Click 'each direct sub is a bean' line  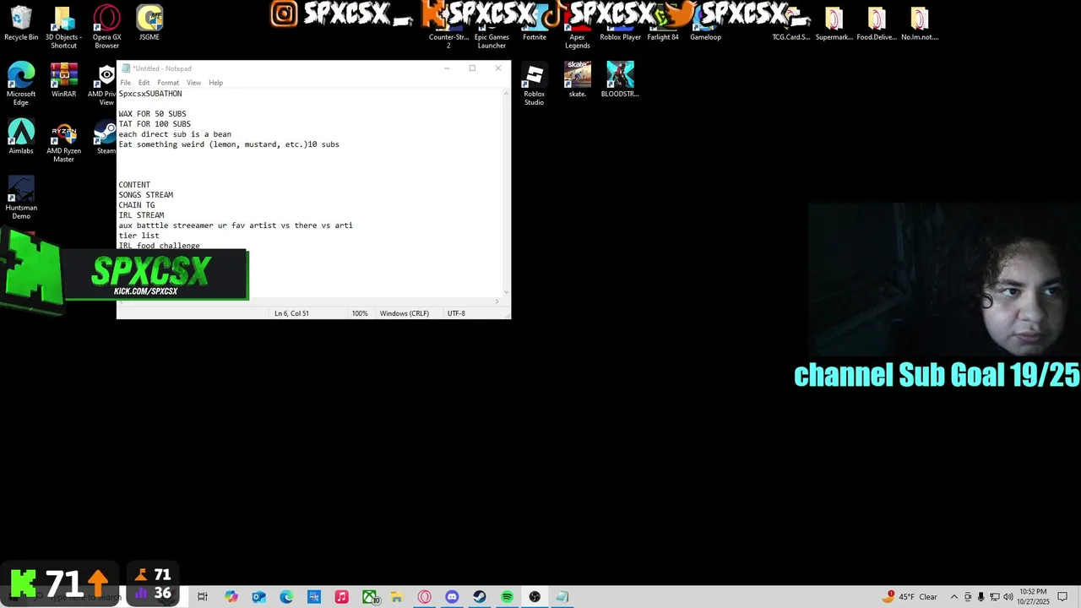click(175, 134)
